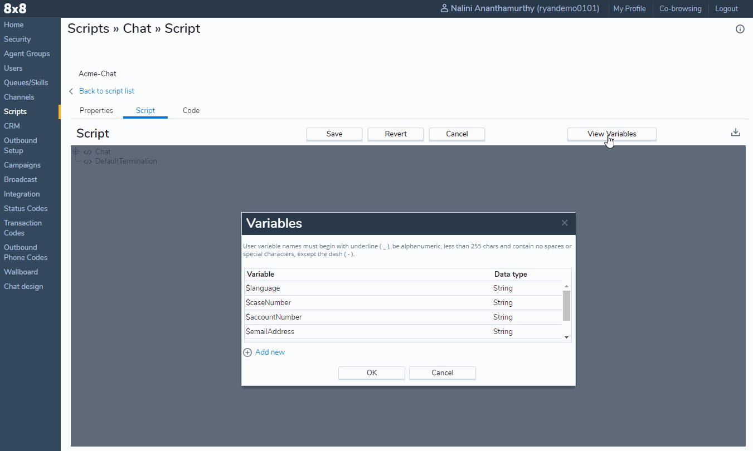Open Home in the sidebar
753x451 pixels.
pos(14,24)
